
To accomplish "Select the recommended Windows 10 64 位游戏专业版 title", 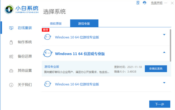I will click(77, 37).
